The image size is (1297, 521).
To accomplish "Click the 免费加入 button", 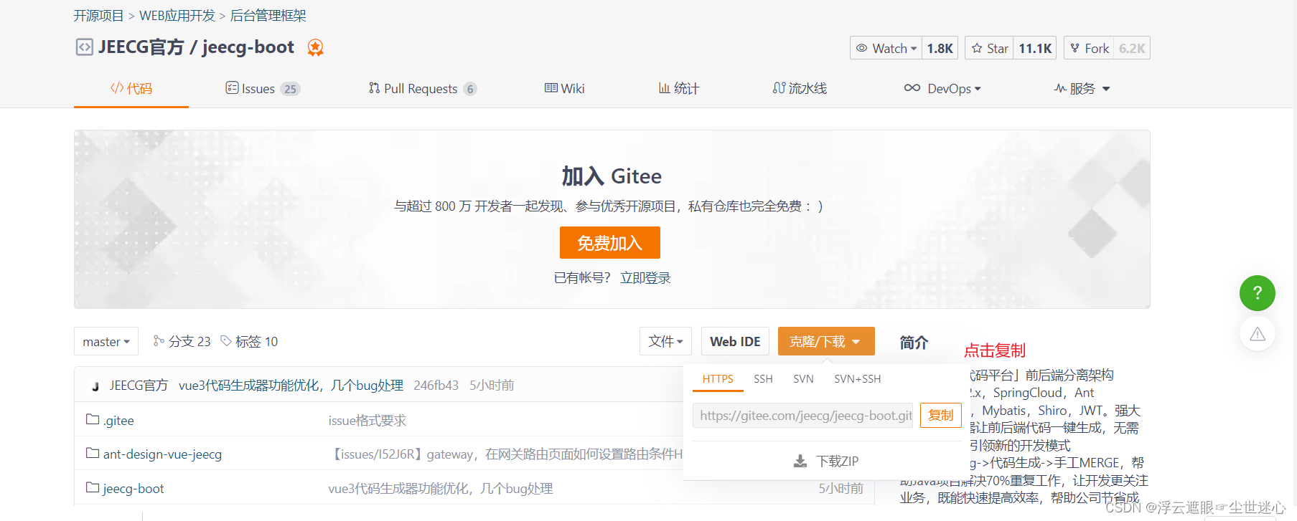I will click(x=609, y=243).
